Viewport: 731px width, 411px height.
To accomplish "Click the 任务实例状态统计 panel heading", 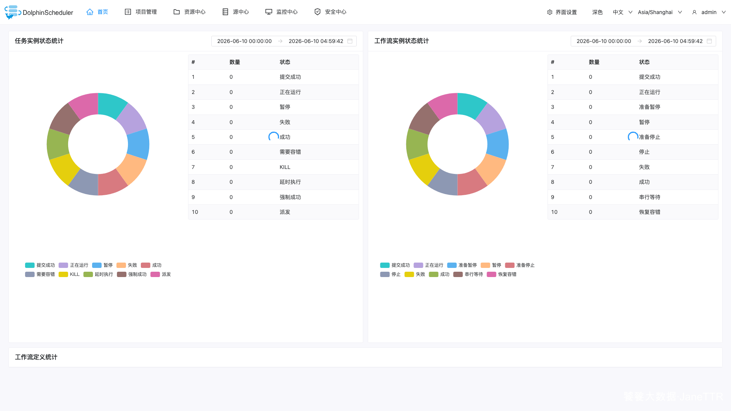I will (39, 41).
